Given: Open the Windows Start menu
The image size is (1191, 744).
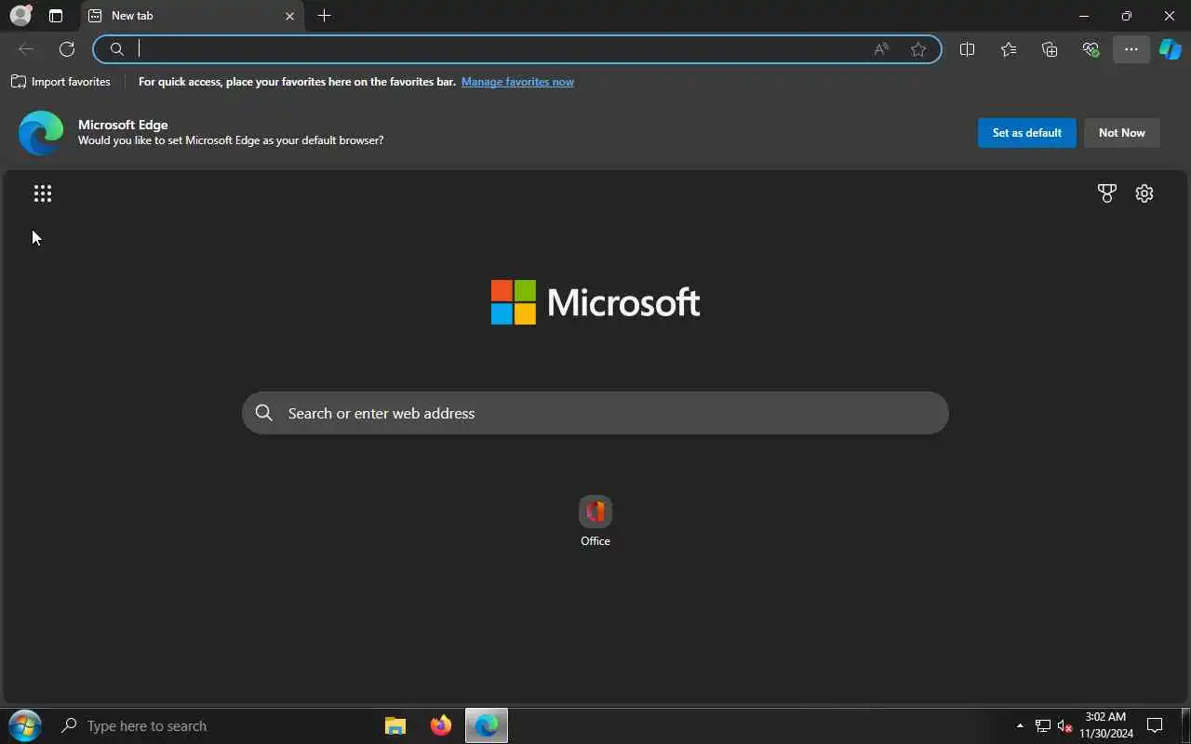Looking at the screenshot, I should click(25, 725).
